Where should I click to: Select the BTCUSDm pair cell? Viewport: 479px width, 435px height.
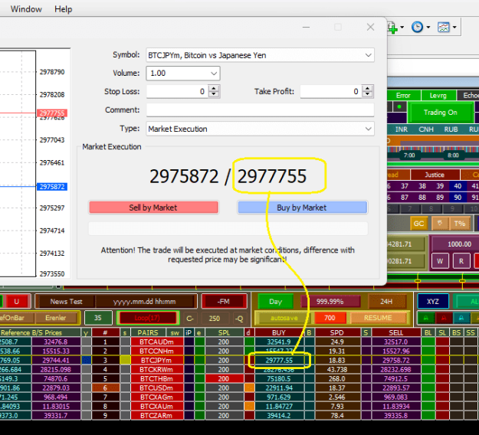[156, 388]
